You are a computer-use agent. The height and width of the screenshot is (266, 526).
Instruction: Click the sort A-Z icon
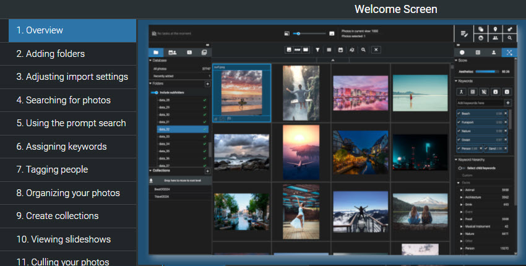click(x=351, y=49)
